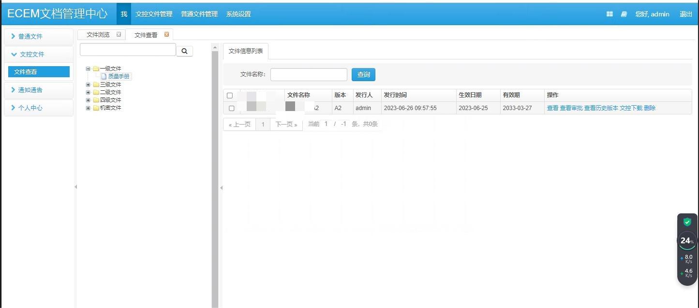
Task: Switch to the 文件浏览 tab
Action: click(x=98, y=35)
